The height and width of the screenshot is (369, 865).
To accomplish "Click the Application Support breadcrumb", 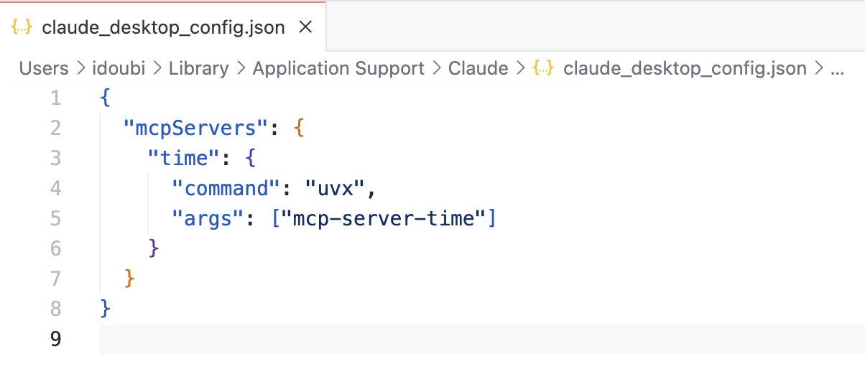I will coord(338,68).
